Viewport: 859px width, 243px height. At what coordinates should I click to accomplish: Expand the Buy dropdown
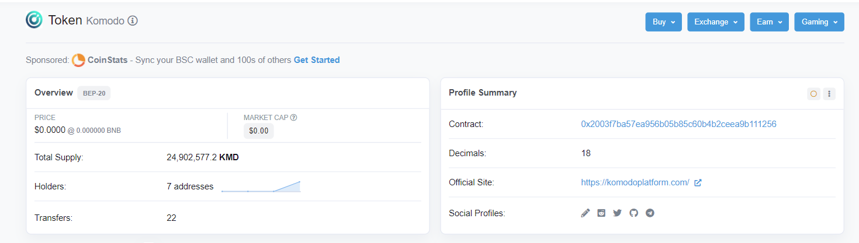click(x=663, y=22)
